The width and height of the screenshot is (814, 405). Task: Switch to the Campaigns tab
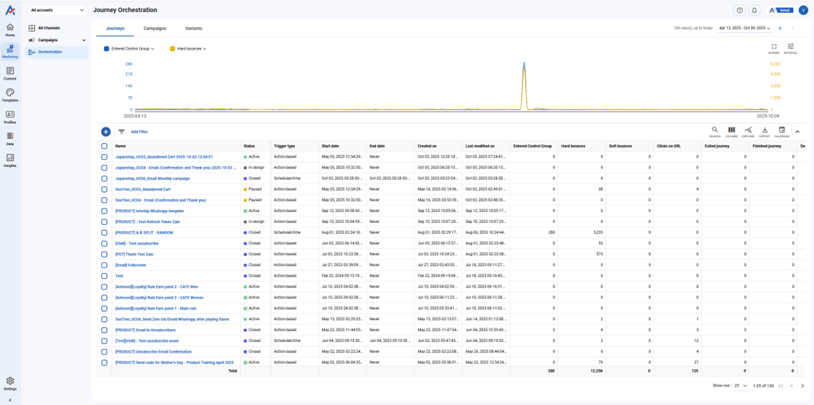pos(154,29)
